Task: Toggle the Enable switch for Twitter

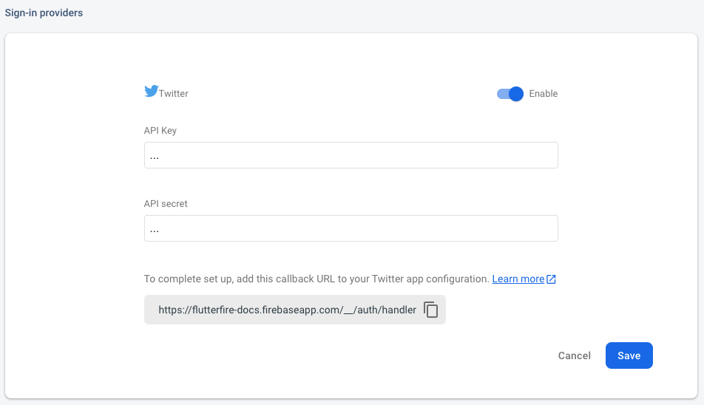Action: [x=510, y=94]
